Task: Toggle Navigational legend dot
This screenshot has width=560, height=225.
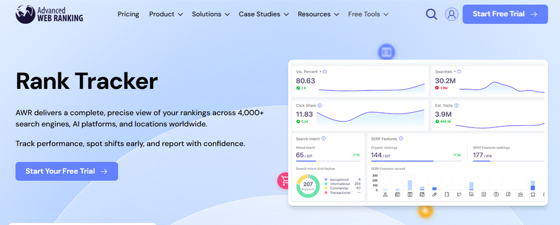Action: (326, 179)
